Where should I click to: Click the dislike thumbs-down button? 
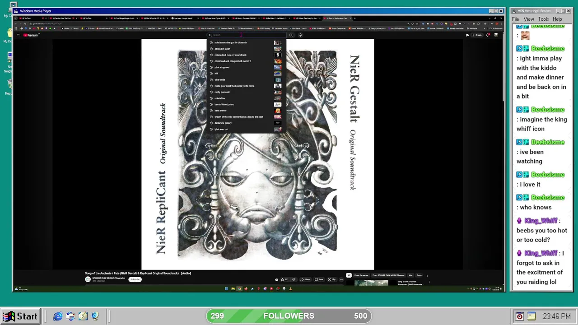(294, 279)
